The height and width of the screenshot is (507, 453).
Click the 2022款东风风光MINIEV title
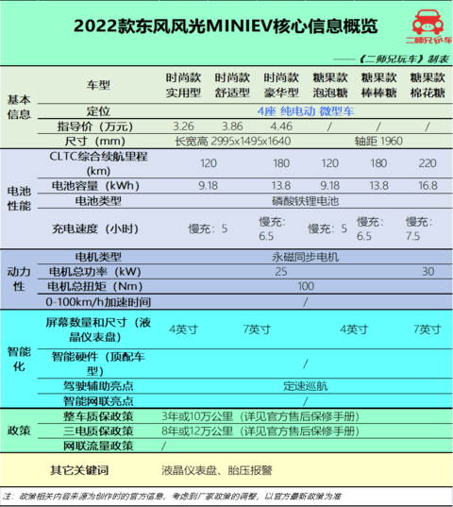click(226, 25)
